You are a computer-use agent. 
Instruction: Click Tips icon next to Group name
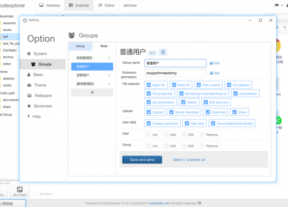(x=215, y=63)
